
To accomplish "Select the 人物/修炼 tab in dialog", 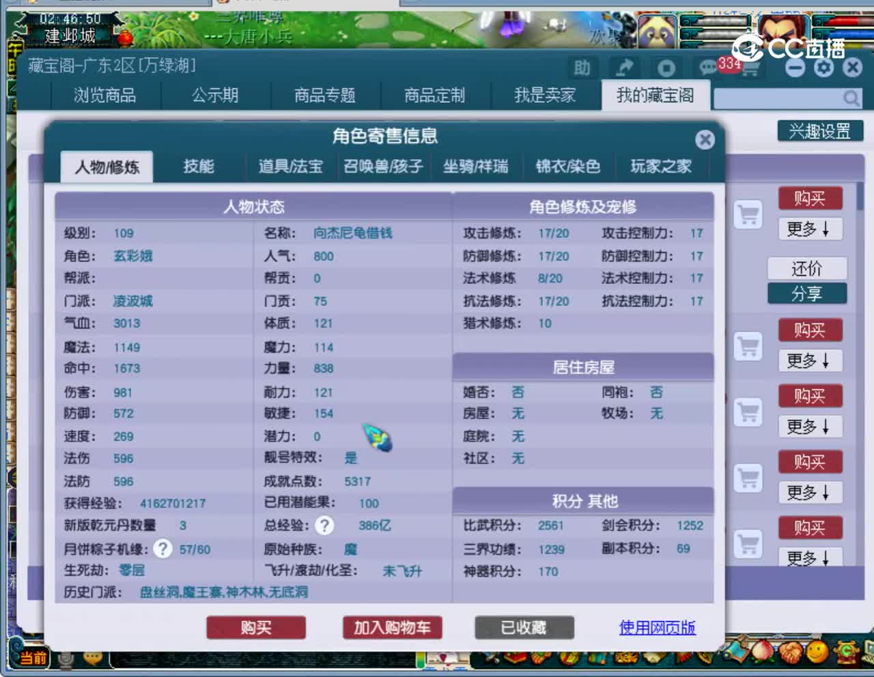I will (x=107, y=167).
